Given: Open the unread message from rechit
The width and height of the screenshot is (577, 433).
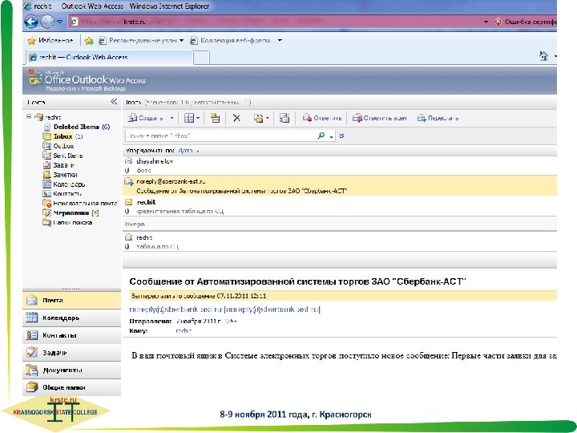Looking at the screenshot, I should (339, 207).
